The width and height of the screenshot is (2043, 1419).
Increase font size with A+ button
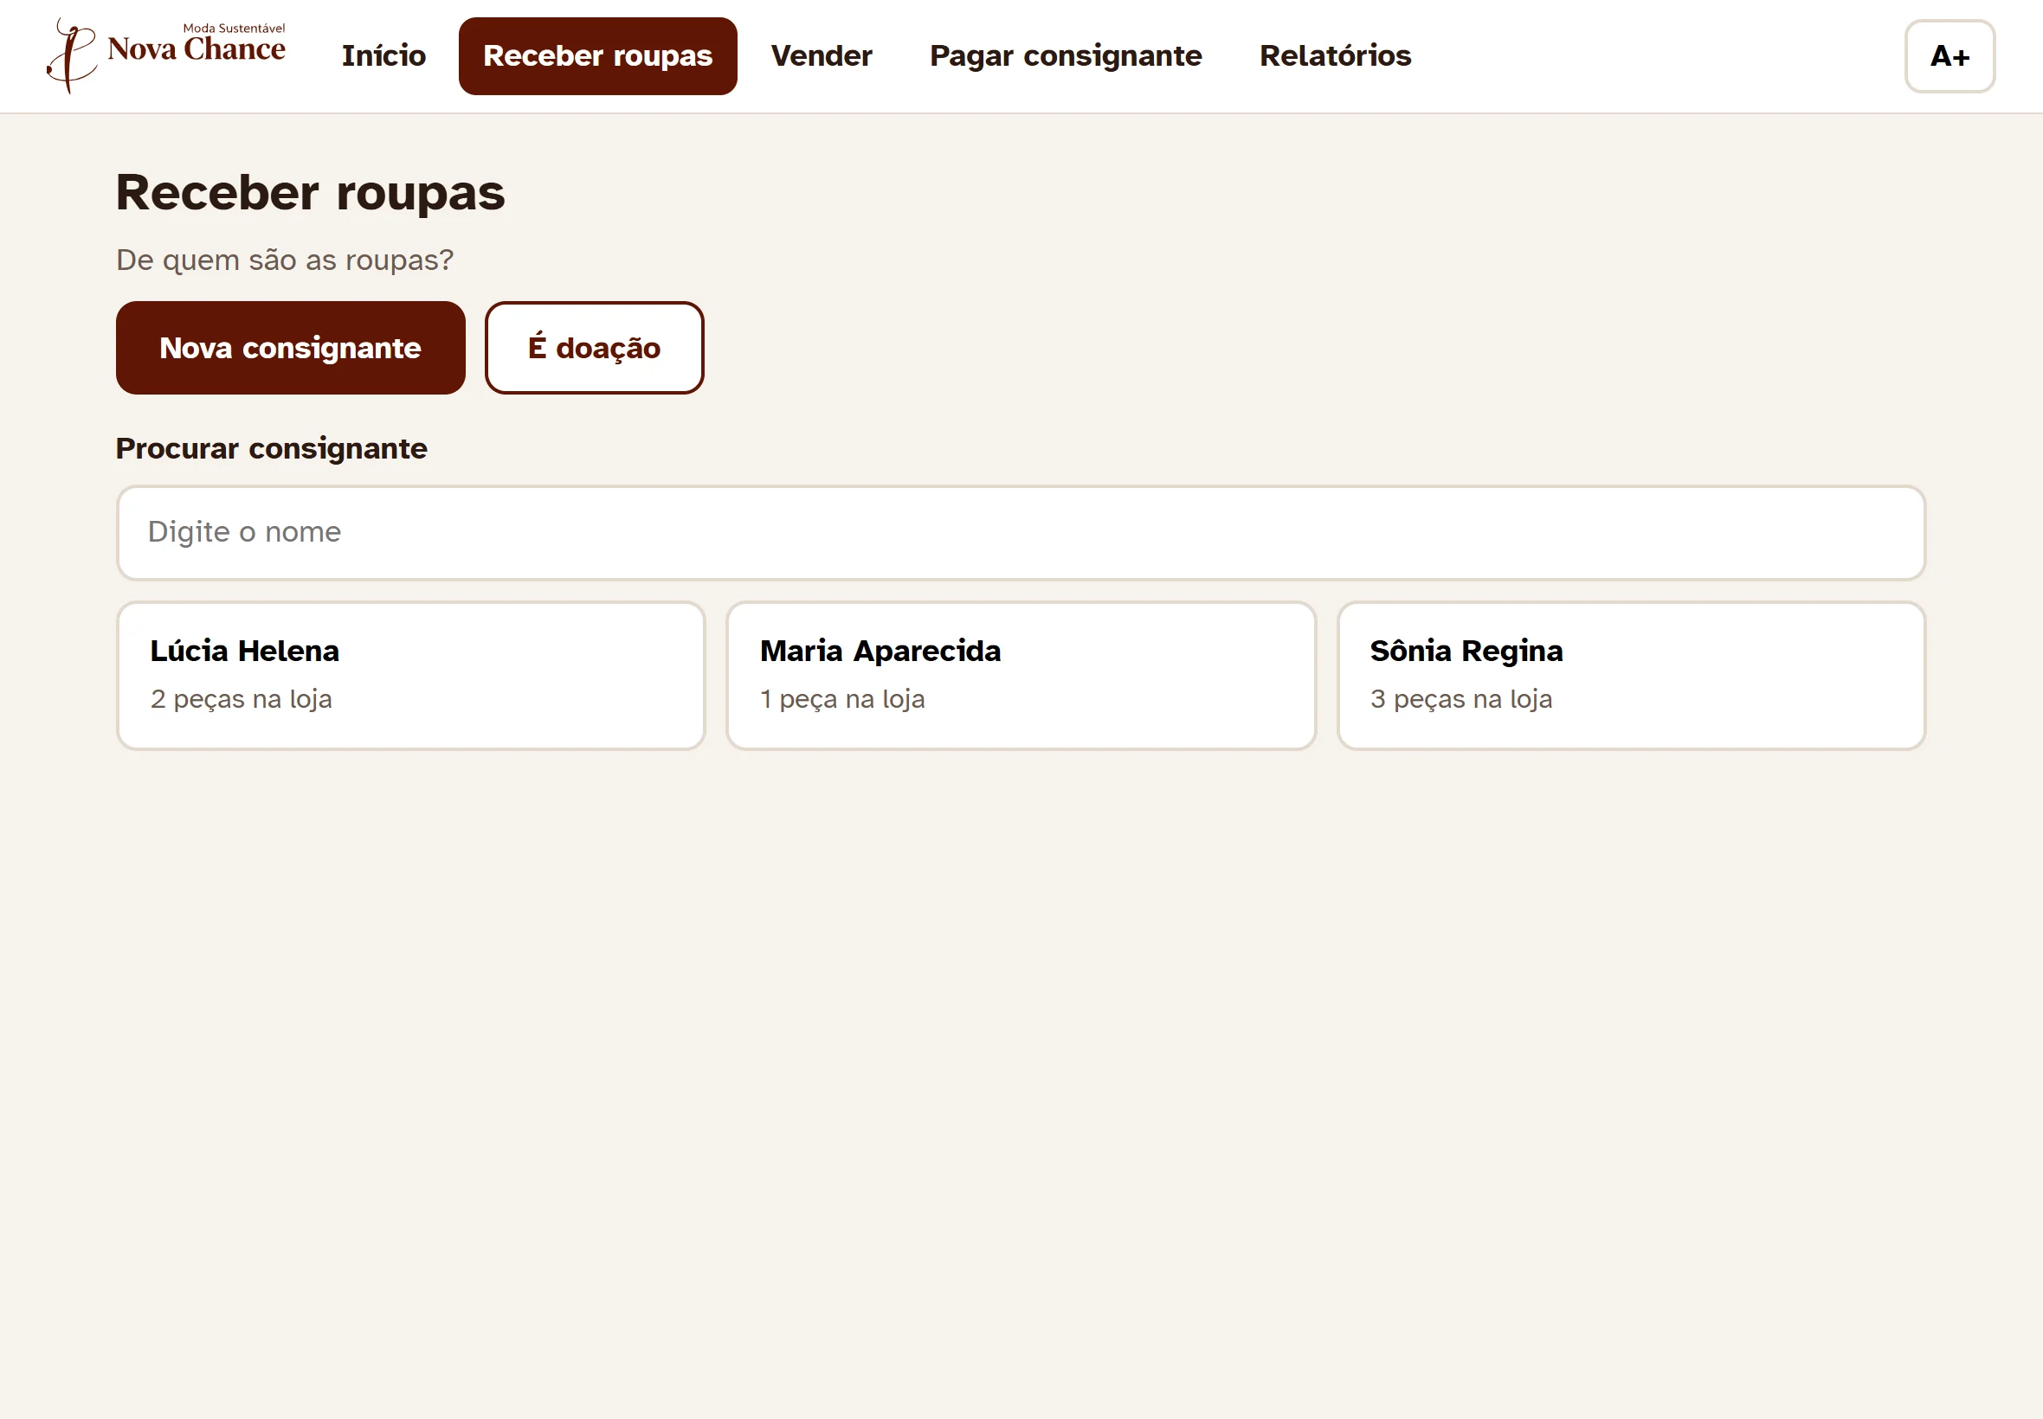[x=1950, y=56]
